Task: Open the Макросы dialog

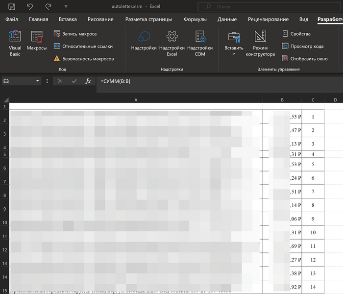Action: [x=37, y=42]
